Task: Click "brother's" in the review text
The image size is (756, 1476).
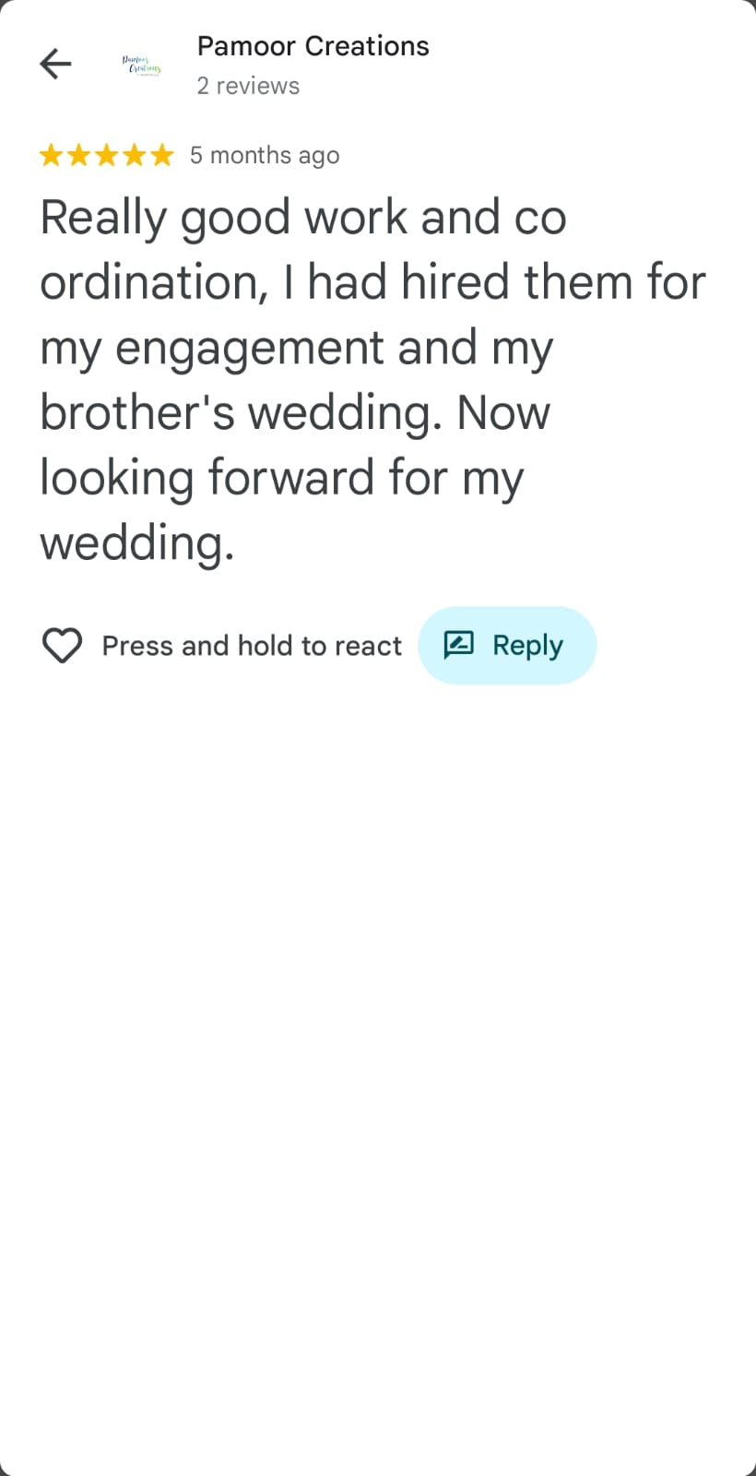Action: pyautogui.click(x=137, y=412)
